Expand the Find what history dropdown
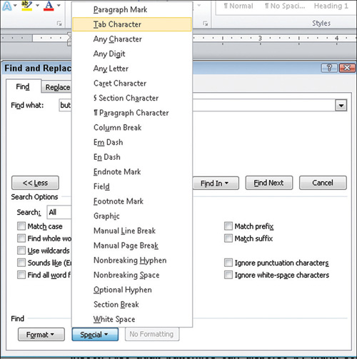Image resolution: width=357 pixels, height=359 pixels. coord(341,106)
